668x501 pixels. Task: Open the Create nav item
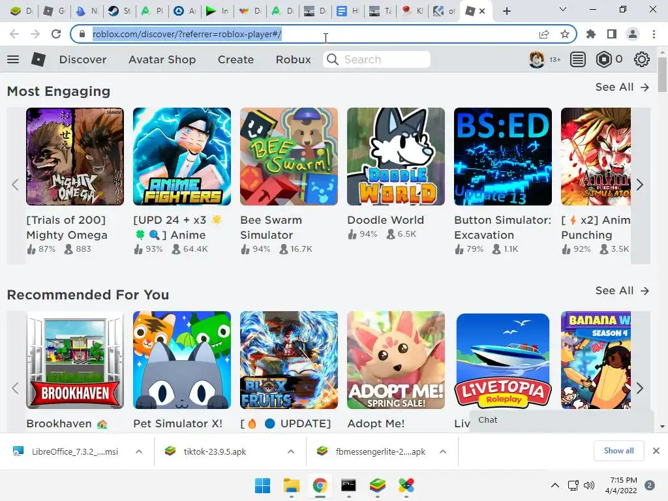tap(236, 59)
